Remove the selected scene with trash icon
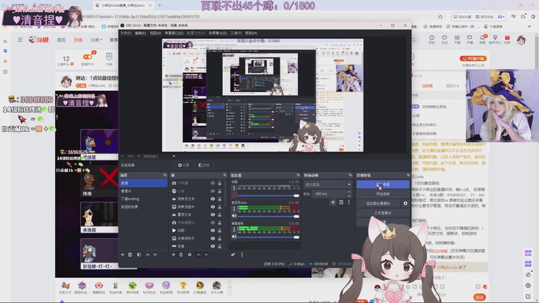This screenshot has width=539, height=303. tap(130, 255)
